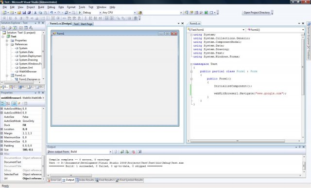Close the Solution Explorer panel
The width and height of the screenshot is (311, 188).
tap(43, 23)
